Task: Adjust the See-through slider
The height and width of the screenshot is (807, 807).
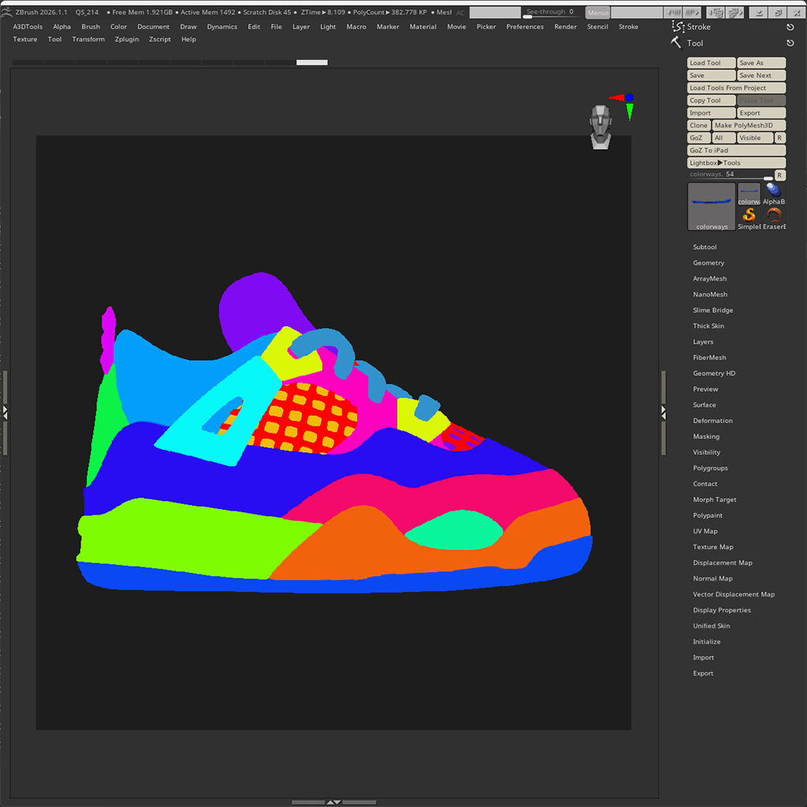Action: pos(550,12)
